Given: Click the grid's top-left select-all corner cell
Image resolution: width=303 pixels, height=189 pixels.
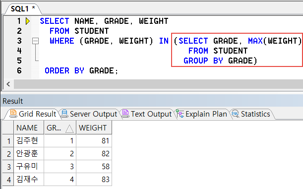Looking at the screenshot, I should [8, 127].
